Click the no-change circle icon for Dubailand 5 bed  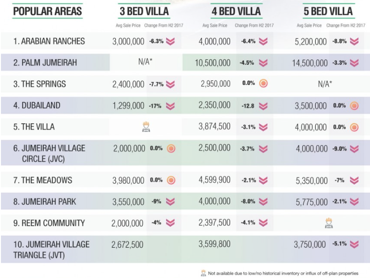click(354, 106)
